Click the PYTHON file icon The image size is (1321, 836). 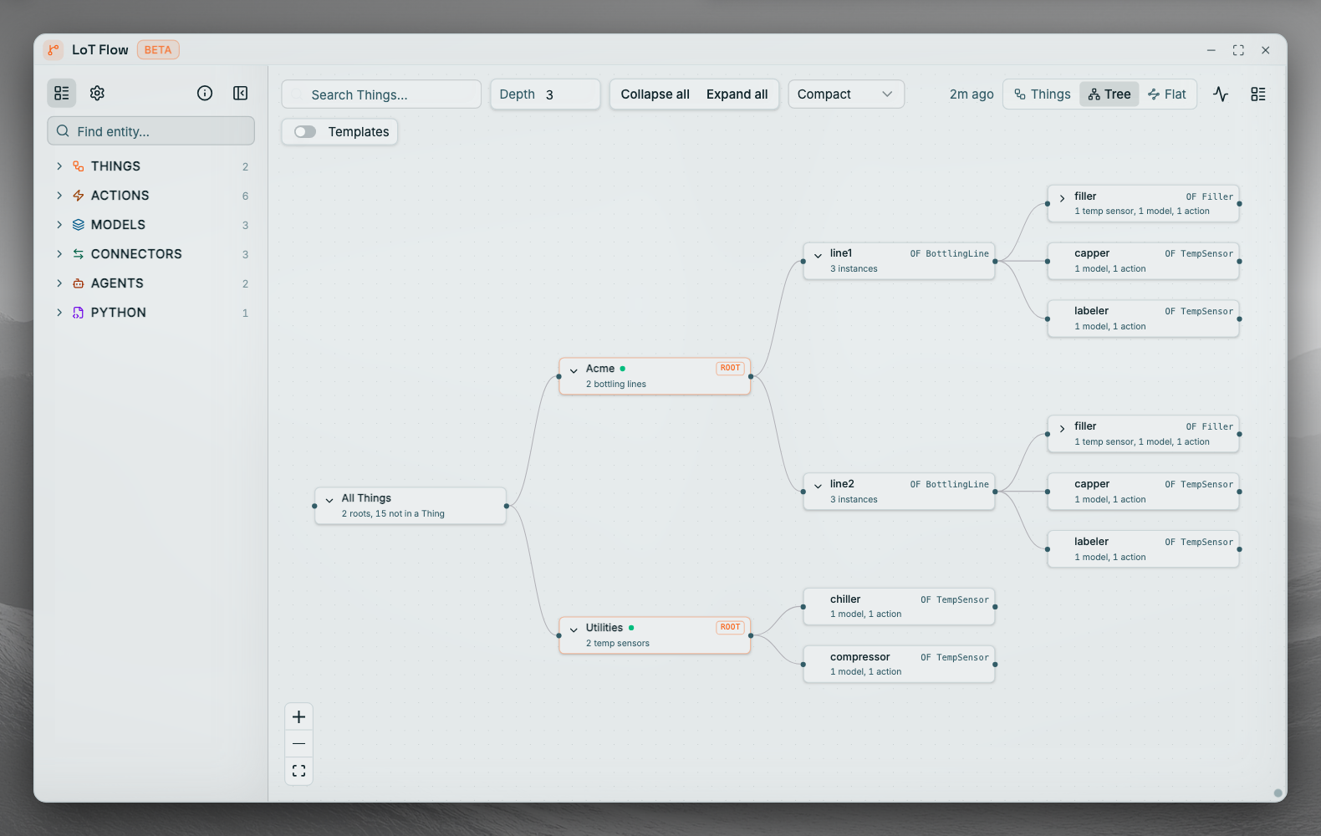79,313
